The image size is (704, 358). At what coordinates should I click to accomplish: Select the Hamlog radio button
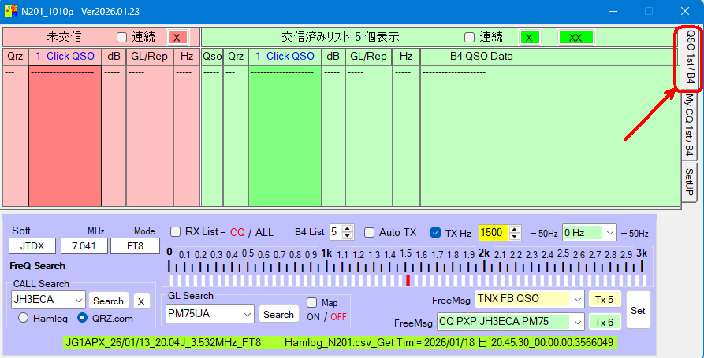point(23,318)
